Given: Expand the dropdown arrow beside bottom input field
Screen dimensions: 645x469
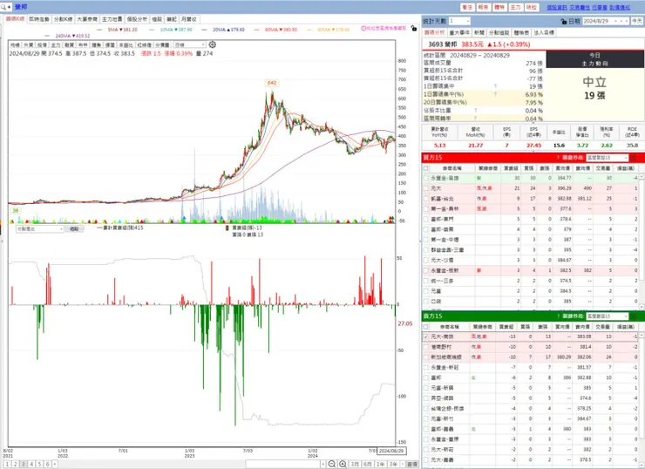Looking at the screenshot, I should point(322,464).
